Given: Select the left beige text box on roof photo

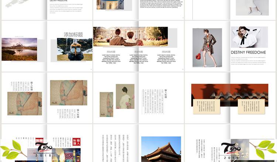Looking at the screenshot, I should (207, 106).
